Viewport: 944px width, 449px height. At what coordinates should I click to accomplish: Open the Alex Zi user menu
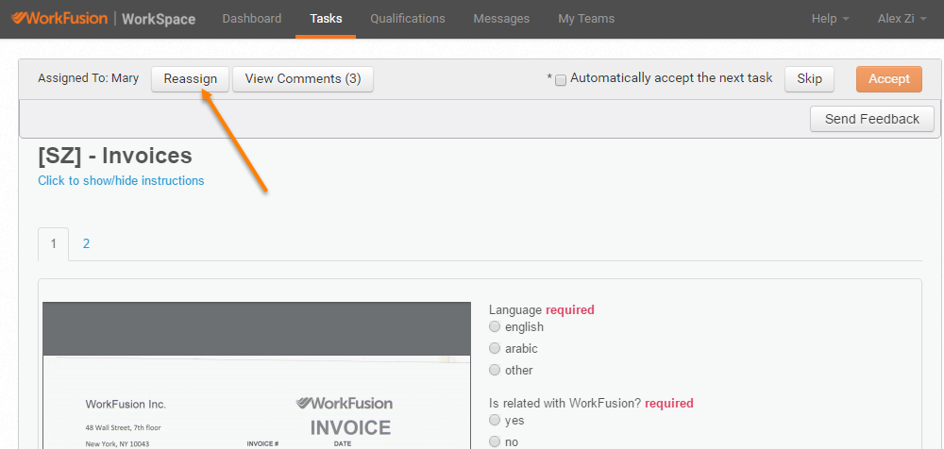pyautogui.click(x=902, y=19)
